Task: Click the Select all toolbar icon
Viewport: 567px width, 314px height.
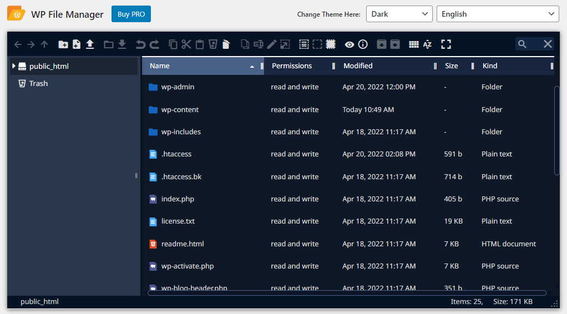Action: pos(304,44)
